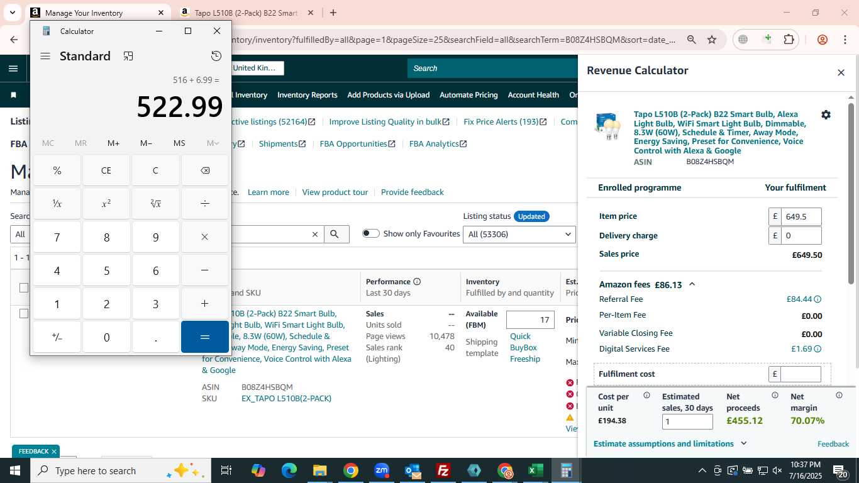Expand Estimate assumptions and limitations
The image size is (859, 483).
pos(670,443)
